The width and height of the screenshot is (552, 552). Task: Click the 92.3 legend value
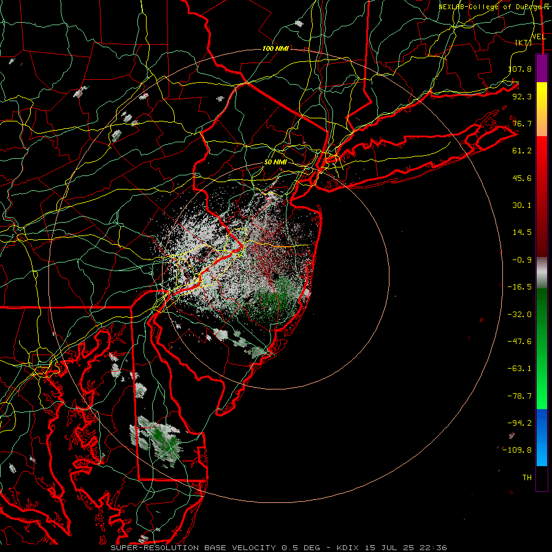(x=522, y=96)
